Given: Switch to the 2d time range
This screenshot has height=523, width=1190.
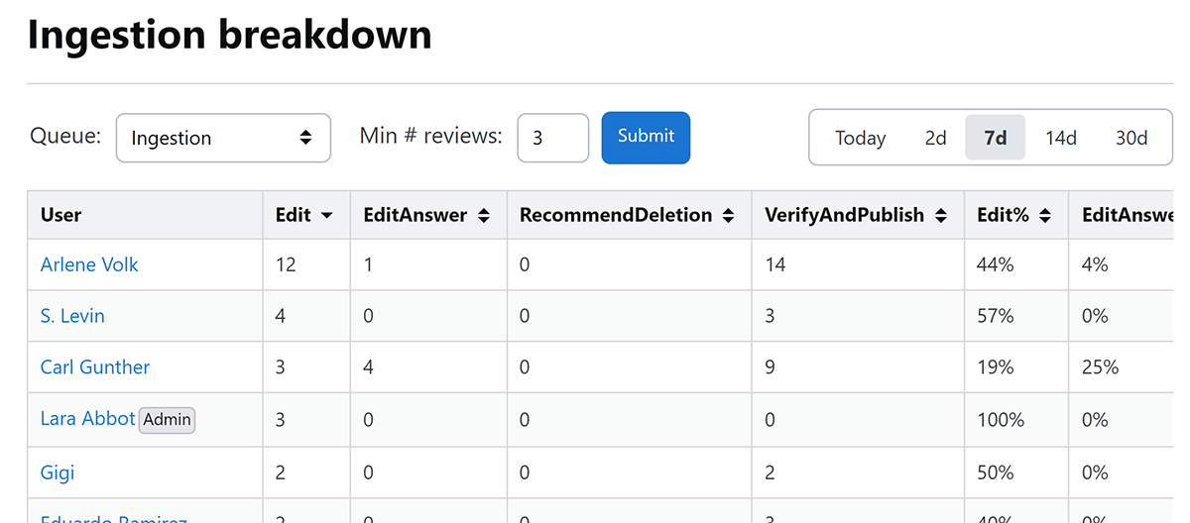Looking at the screenshot, I should [x=935, y=138].
